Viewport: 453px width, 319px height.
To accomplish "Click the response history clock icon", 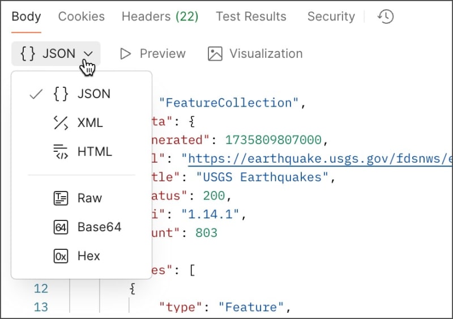I will [386, 16].
